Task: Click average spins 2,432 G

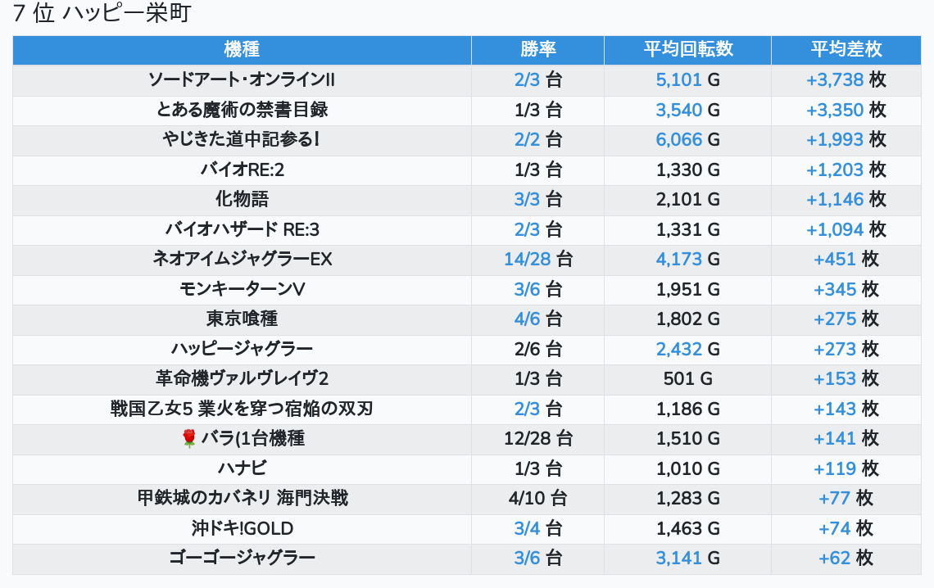Action: pyautogui.click(x=688, y=349)
